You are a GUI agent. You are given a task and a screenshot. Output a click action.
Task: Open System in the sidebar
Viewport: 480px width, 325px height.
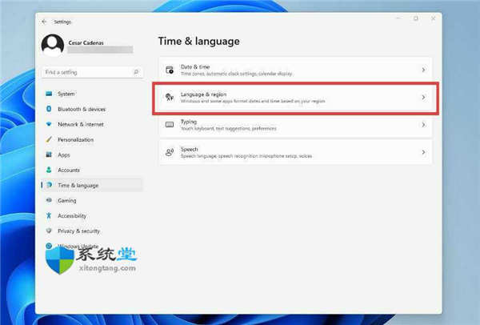(92, 94)
